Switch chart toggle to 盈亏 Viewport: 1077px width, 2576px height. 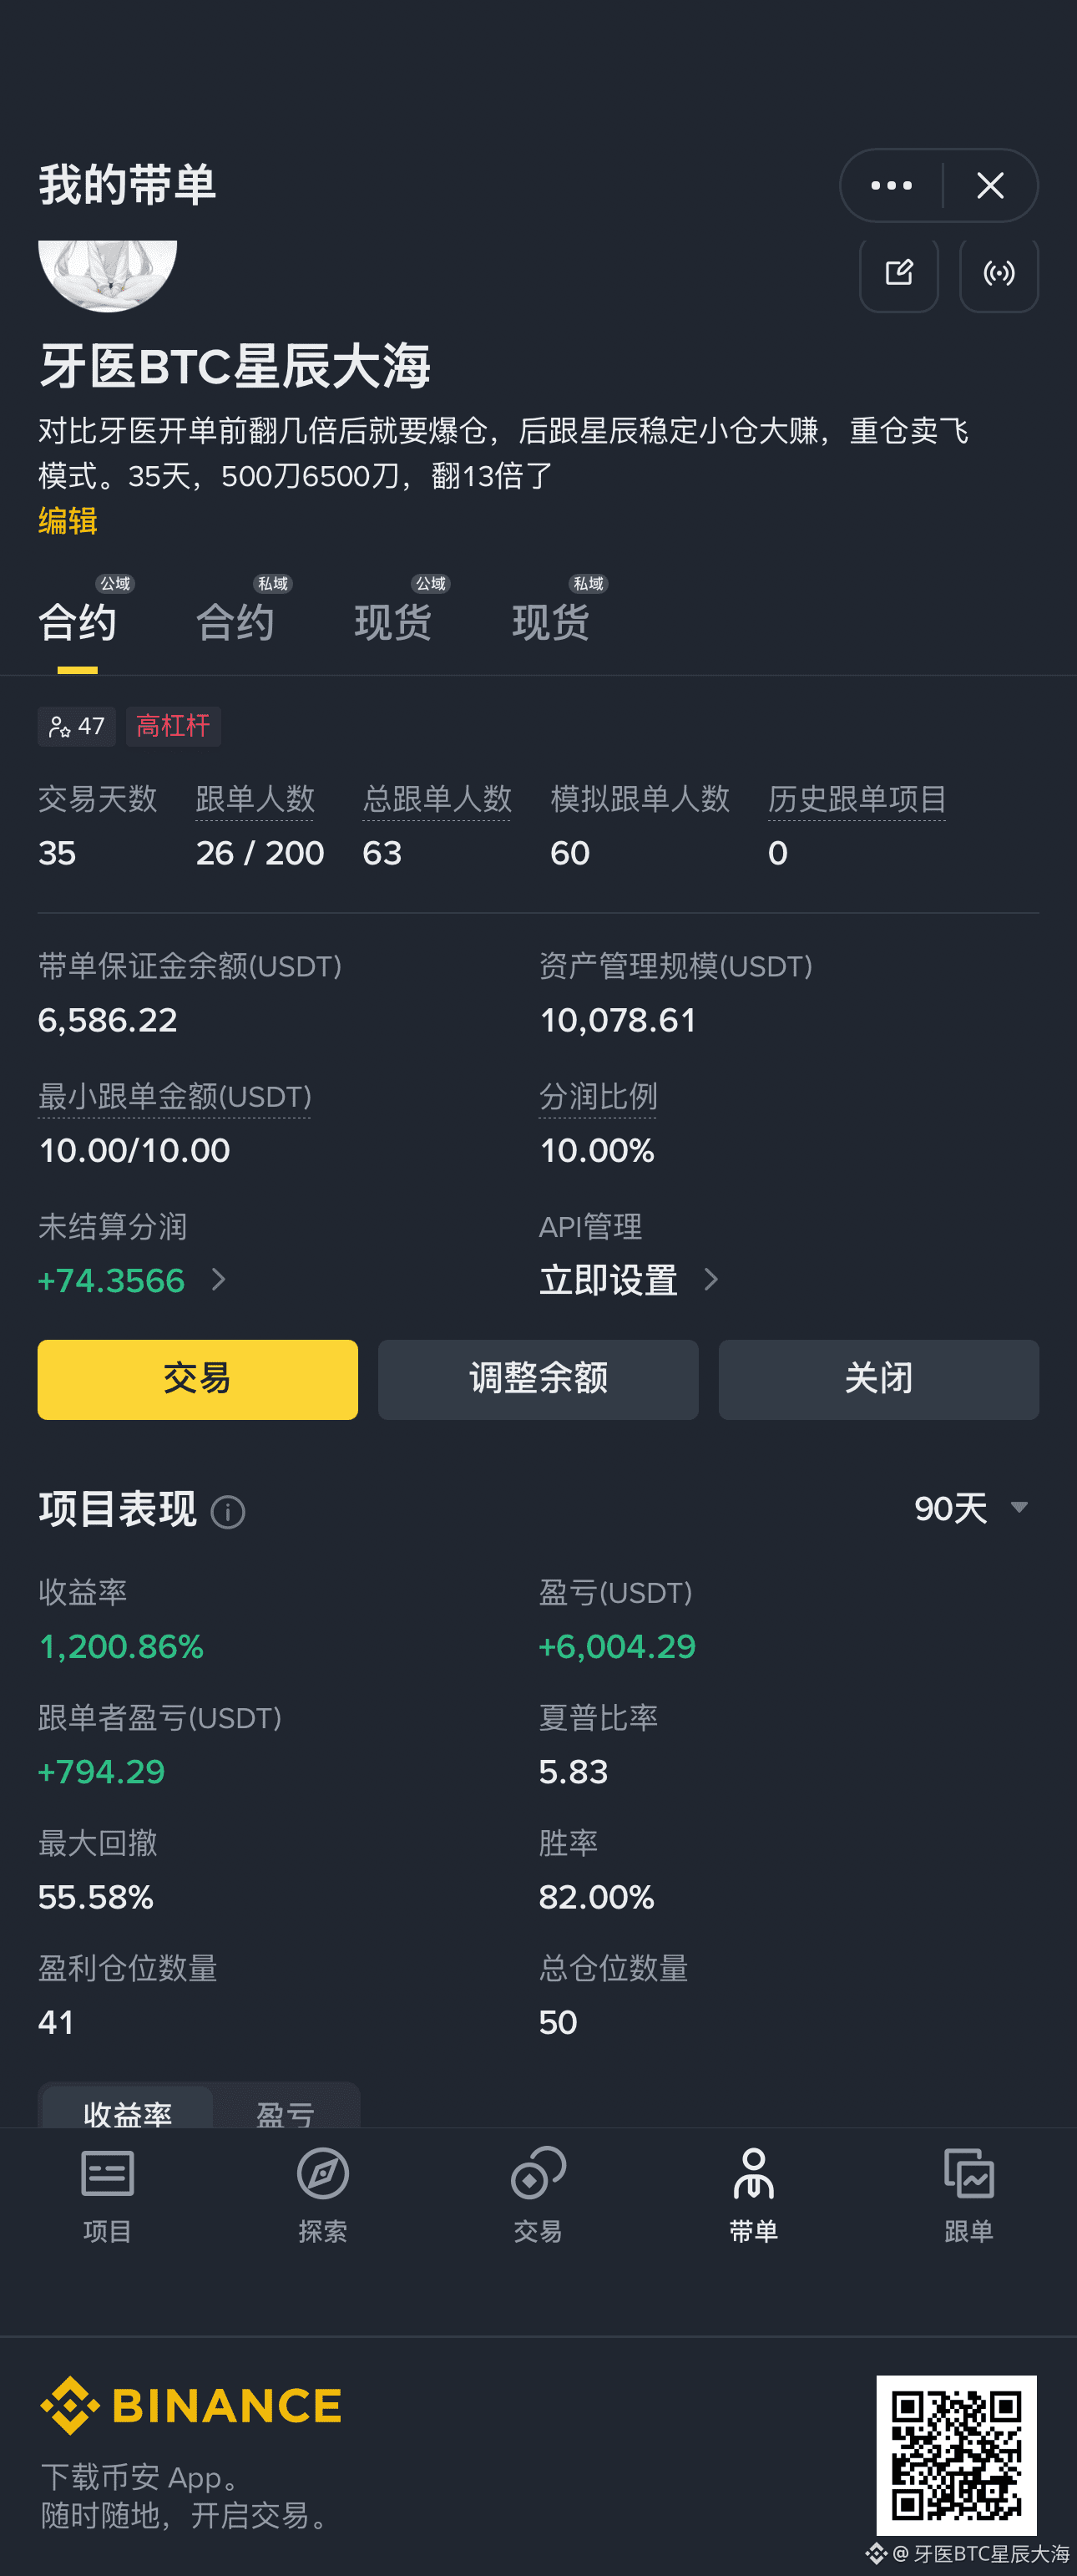[x=286, y=2111]
